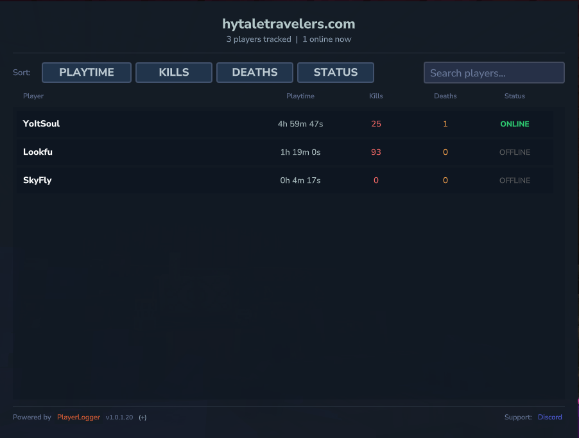
Task: Click YoltSoul's ONLINE status label
Action: [515, 124]
